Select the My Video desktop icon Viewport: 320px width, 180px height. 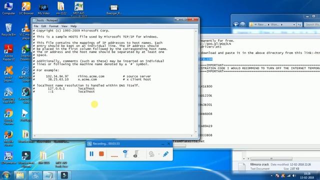[x=43, y=9]
